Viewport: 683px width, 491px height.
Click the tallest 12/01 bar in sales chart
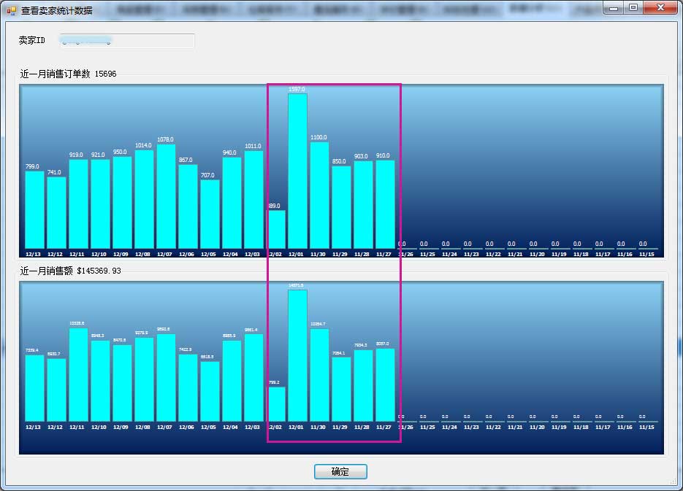coord(297,355)
